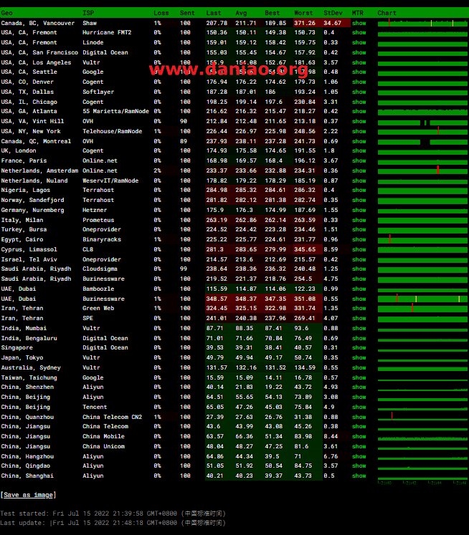Select worst latency 345.65 for Cyprus Limassol
Screen dimensions: 469x535
pyautogui.click(x=305, y=249)
